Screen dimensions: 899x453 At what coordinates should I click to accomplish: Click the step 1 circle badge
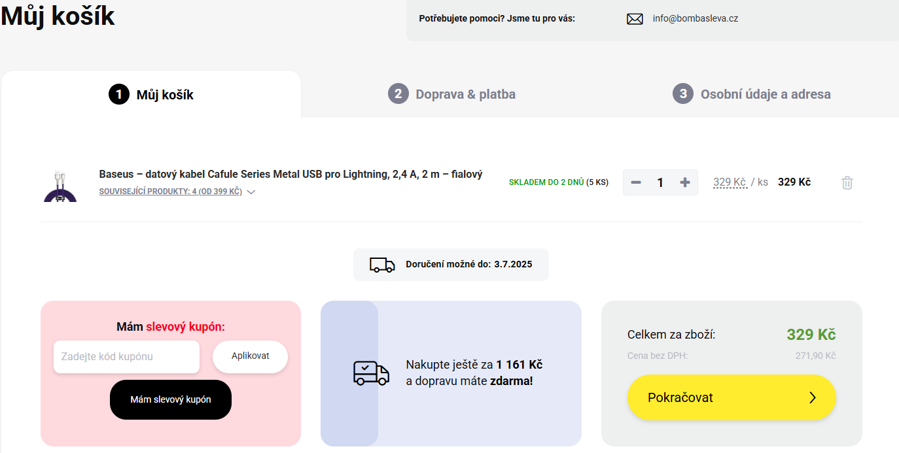(x=119, y=95)
